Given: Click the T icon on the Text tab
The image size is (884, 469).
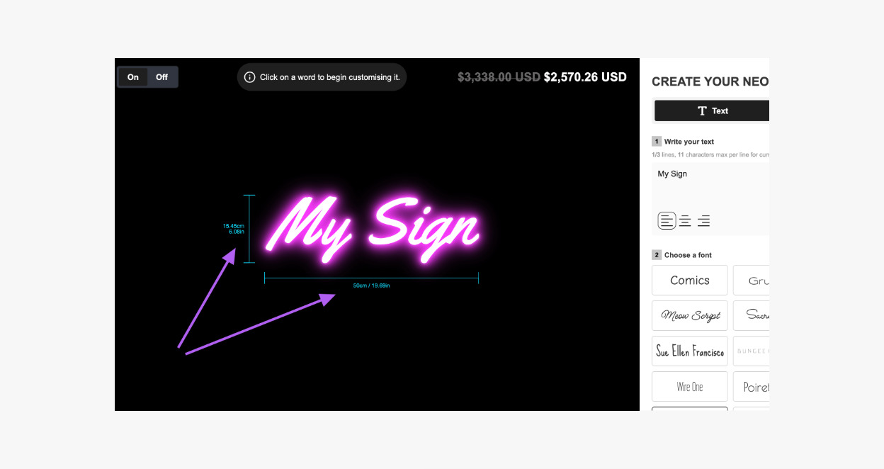Looking at the screenshot, I should [702, 111].
